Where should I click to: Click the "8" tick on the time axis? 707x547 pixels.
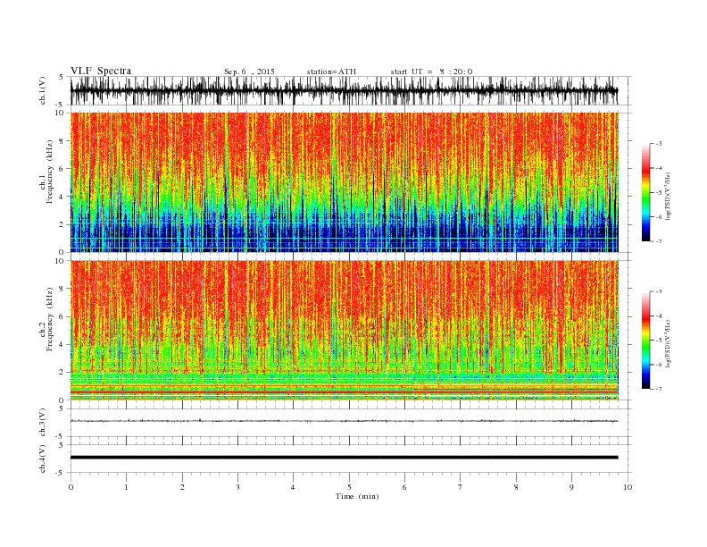[516, 487]
